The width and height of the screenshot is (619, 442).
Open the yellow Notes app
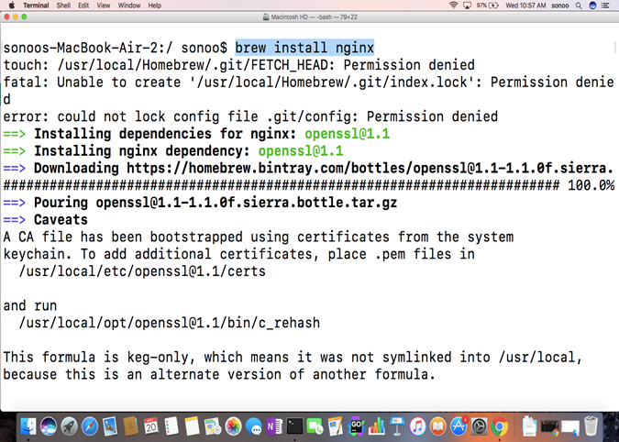click(192, 426)
